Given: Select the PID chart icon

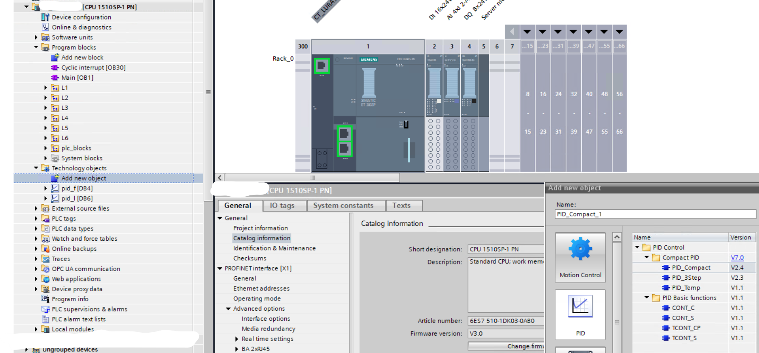Looking at the screenshot, I should (580, 306).
